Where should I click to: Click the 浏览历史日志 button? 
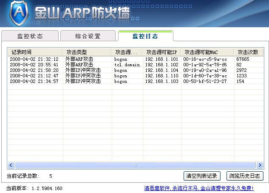245,176
